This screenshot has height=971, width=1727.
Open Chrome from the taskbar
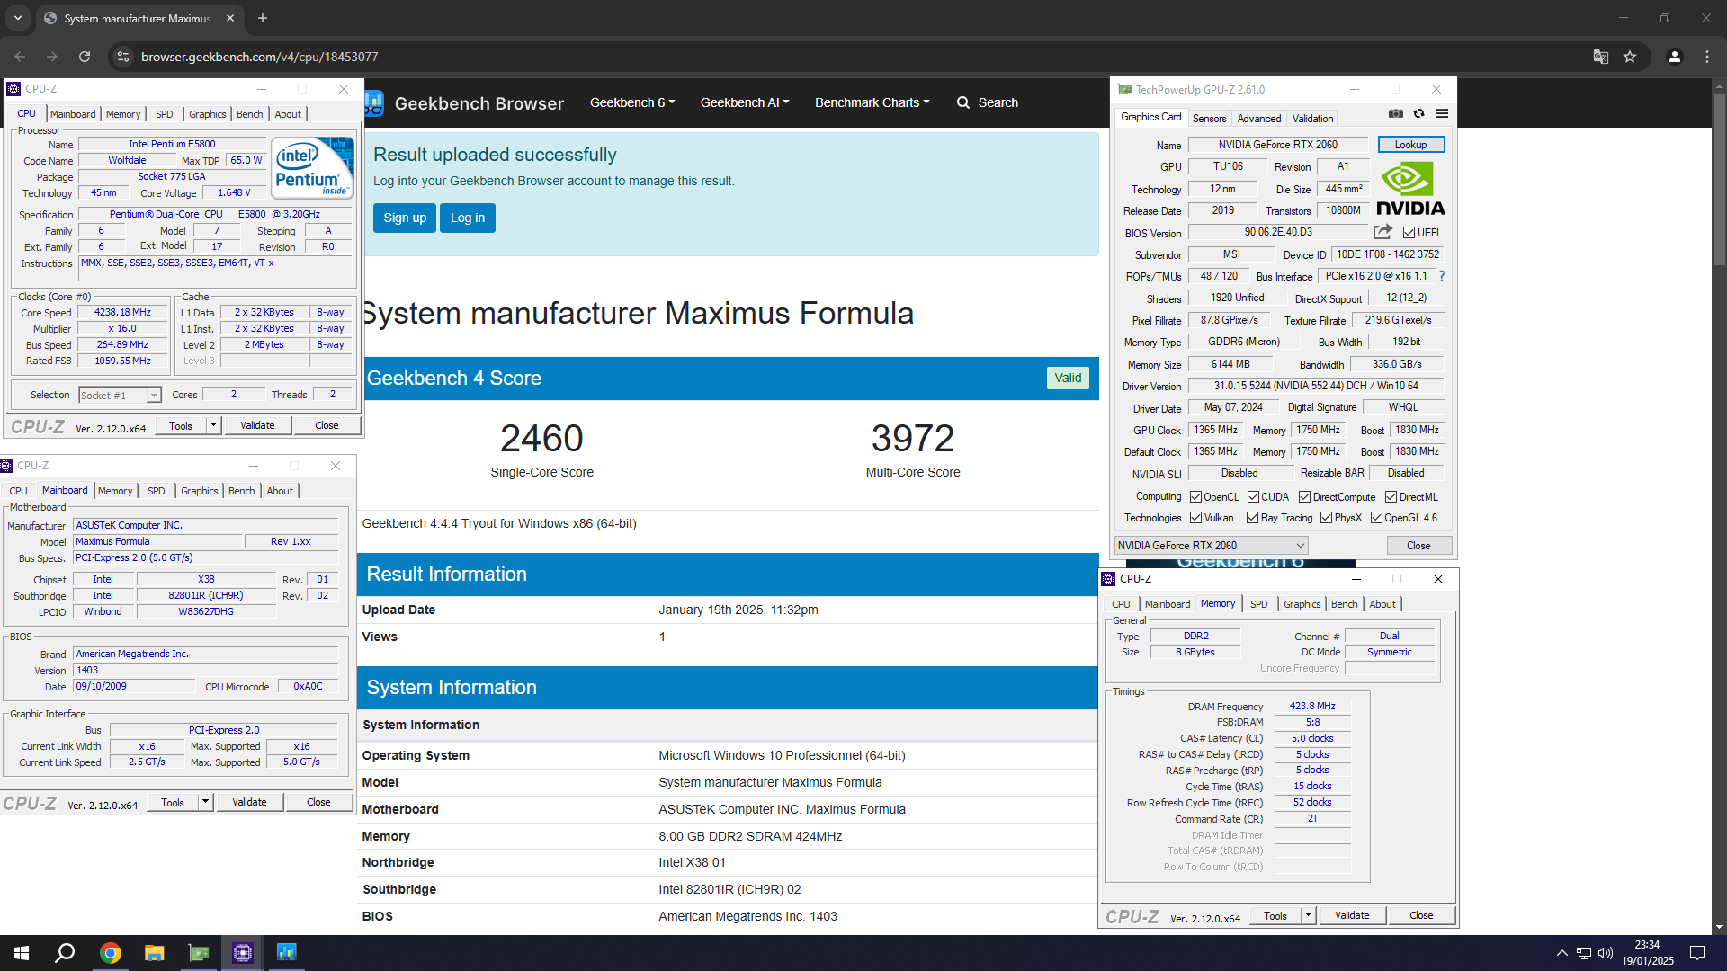(x=110, y=953)
